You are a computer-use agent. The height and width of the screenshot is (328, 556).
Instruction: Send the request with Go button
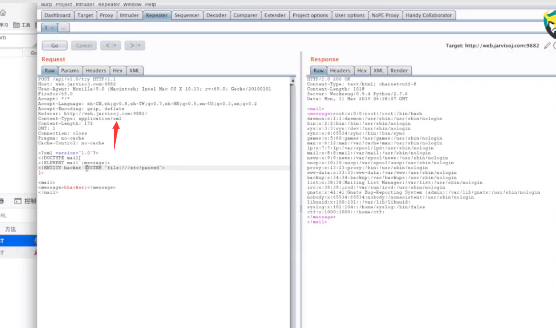pos(55,46)
